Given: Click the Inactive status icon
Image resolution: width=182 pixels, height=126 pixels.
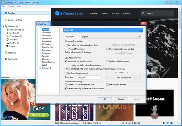Looking at the screenshot, I should coord(8,43).
